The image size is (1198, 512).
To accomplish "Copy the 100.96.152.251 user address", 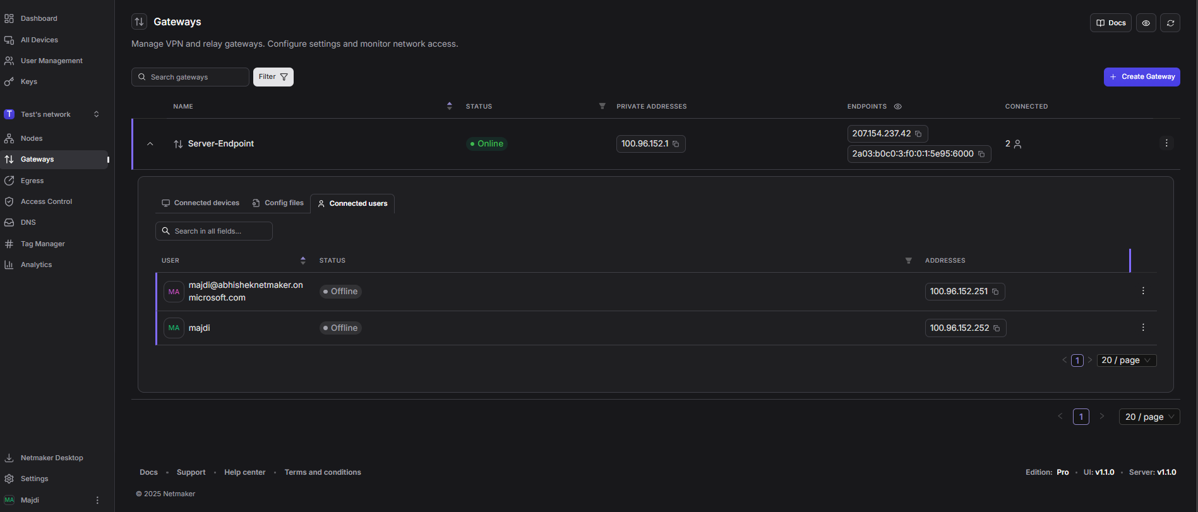I will click(995, 292).
